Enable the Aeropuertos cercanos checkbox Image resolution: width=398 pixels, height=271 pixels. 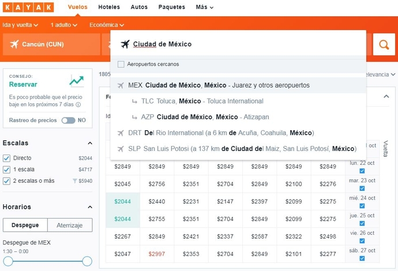121,64
